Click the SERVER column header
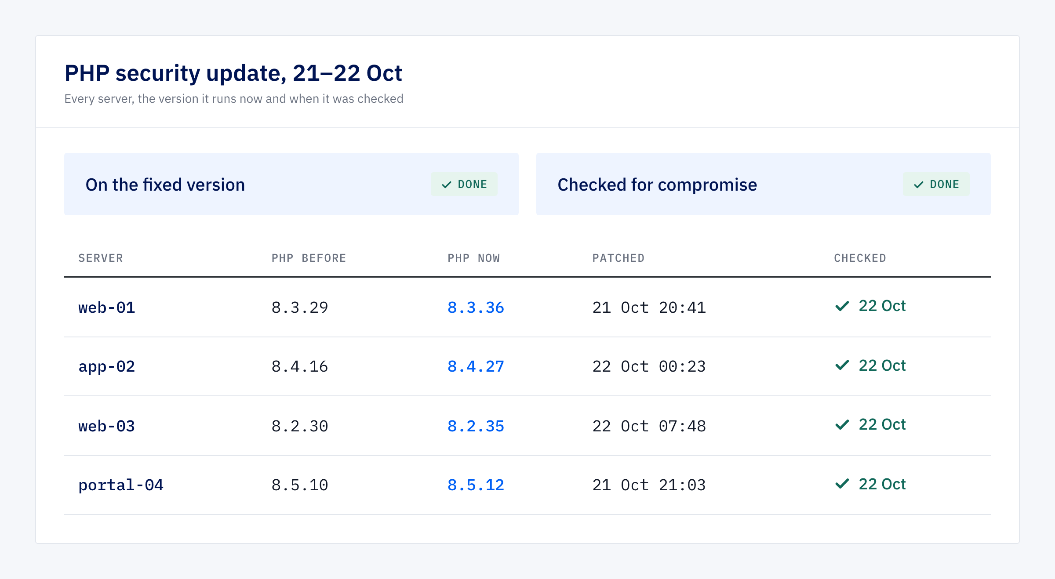The height and width of the screenshot is (579, 1055). point(101,258)
